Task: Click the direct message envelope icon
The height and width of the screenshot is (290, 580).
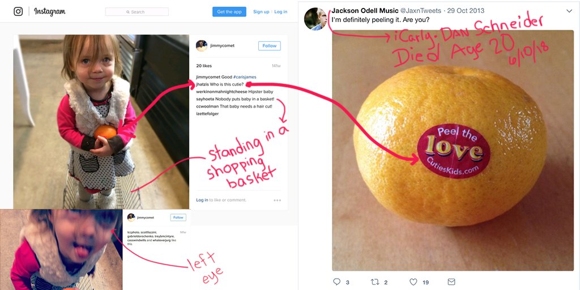Action: coord(451,282)
